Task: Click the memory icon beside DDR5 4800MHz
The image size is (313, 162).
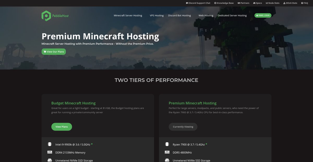Action: (167, 152)
